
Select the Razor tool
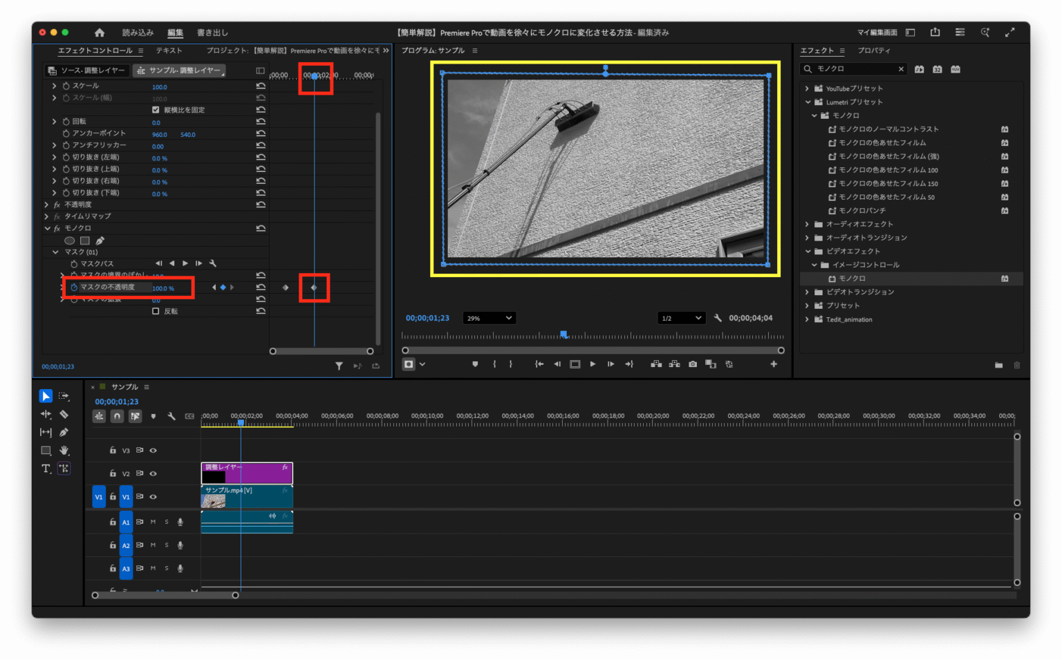[64, 414]
